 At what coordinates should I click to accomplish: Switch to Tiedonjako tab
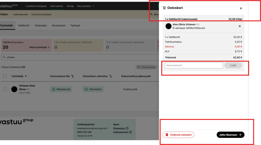pos(41,25)
